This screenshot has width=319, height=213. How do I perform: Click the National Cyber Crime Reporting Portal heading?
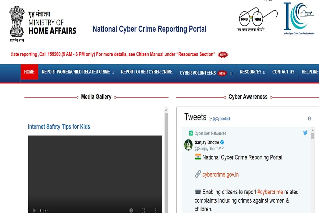point(149,29)
